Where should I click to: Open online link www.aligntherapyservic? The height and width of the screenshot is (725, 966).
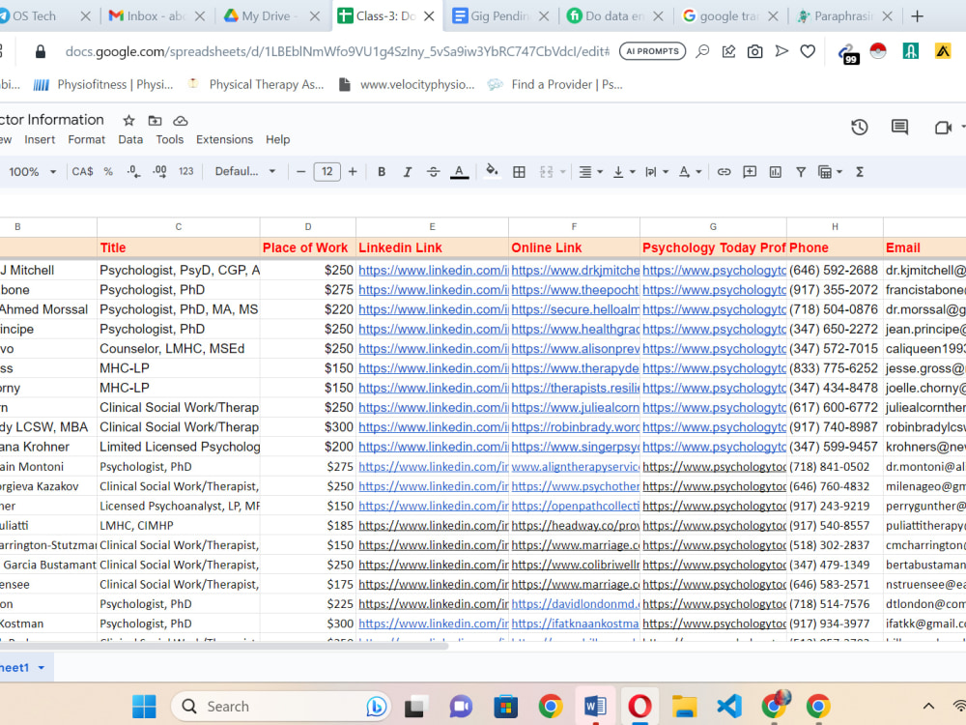pyautogui.click(x=575, y=467)
